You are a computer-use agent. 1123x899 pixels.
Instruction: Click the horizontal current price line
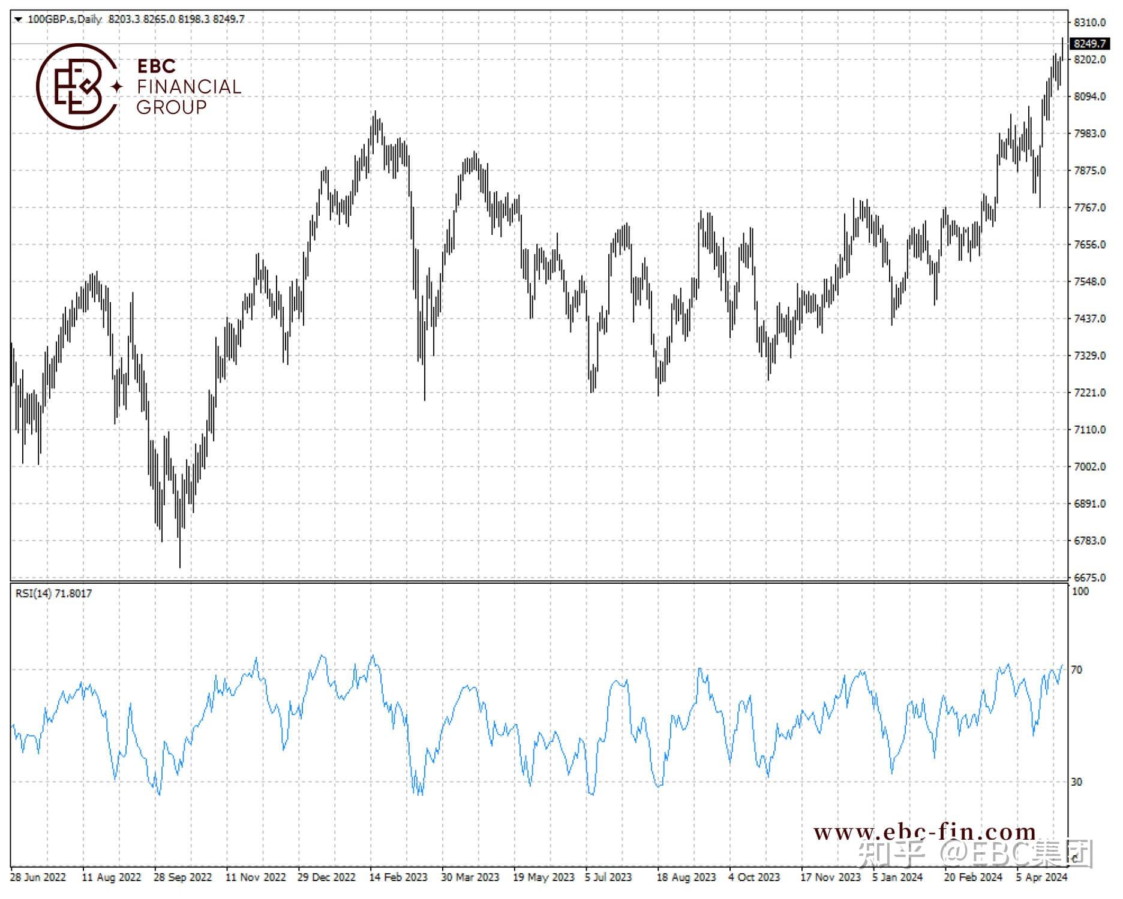pyautogui.click(x=539, y=44)
